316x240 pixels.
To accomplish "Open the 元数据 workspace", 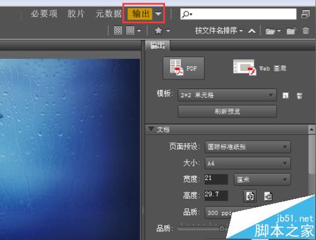I will (109, 14).
